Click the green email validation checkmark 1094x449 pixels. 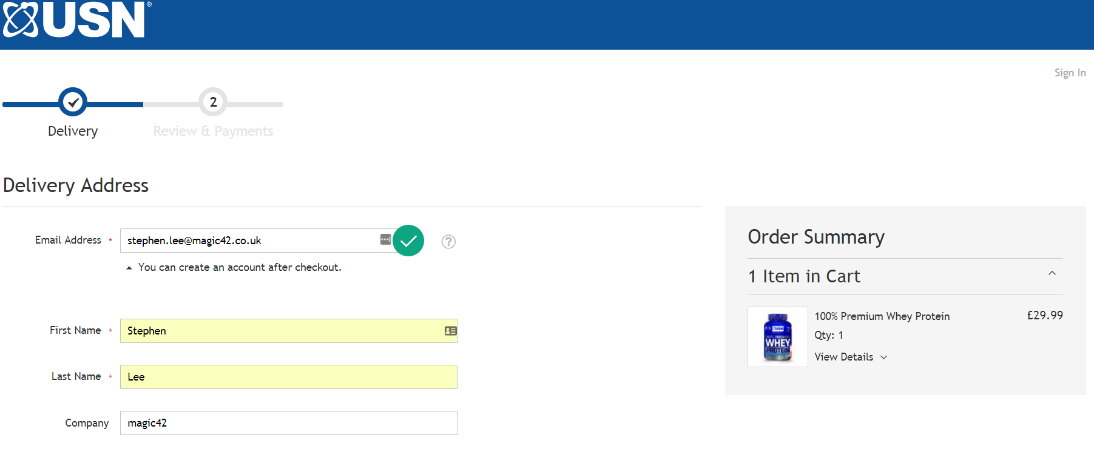pos(408,241)
